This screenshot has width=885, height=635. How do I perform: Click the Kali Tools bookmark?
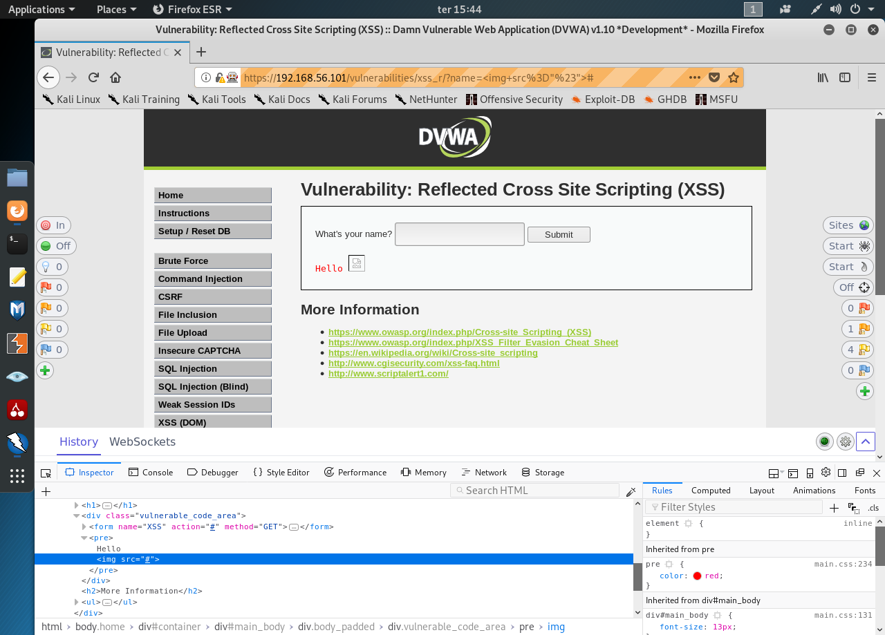tap(216, 99)
